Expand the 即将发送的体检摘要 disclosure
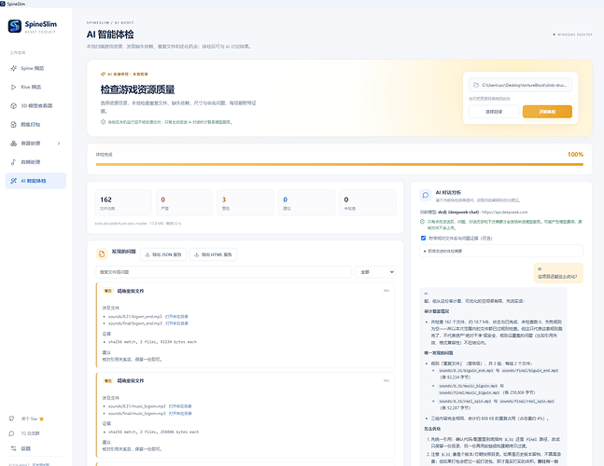The width and height of the screenshot is (604, 466). click(501, 251)
